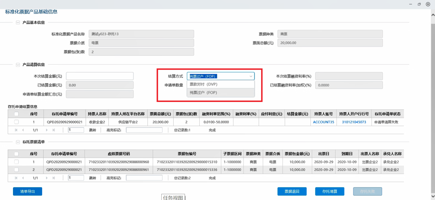Open the 结算方式 dropdown arrow
The height and width of the screenshot is (200, 435).
(x=251, y=76)
